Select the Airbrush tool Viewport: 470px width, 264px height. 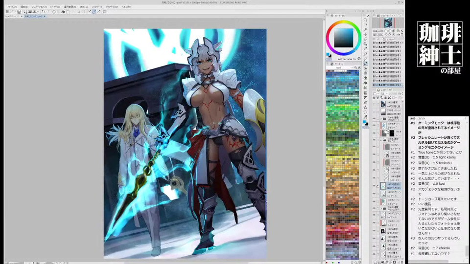[365, 68]
